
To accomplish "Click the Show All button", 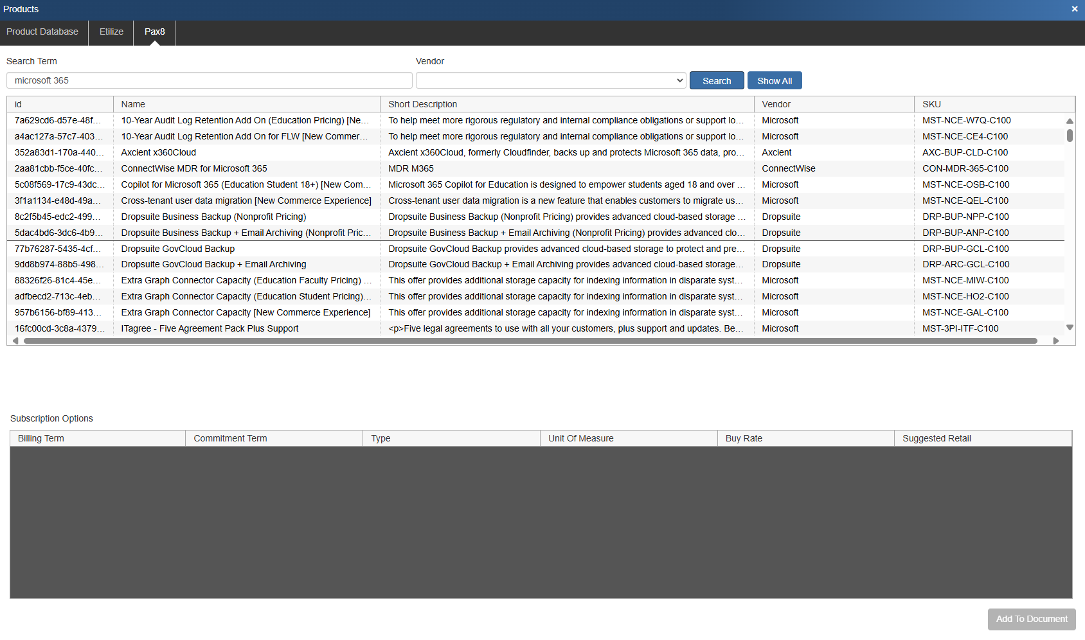I will click(x=774, y=80).
